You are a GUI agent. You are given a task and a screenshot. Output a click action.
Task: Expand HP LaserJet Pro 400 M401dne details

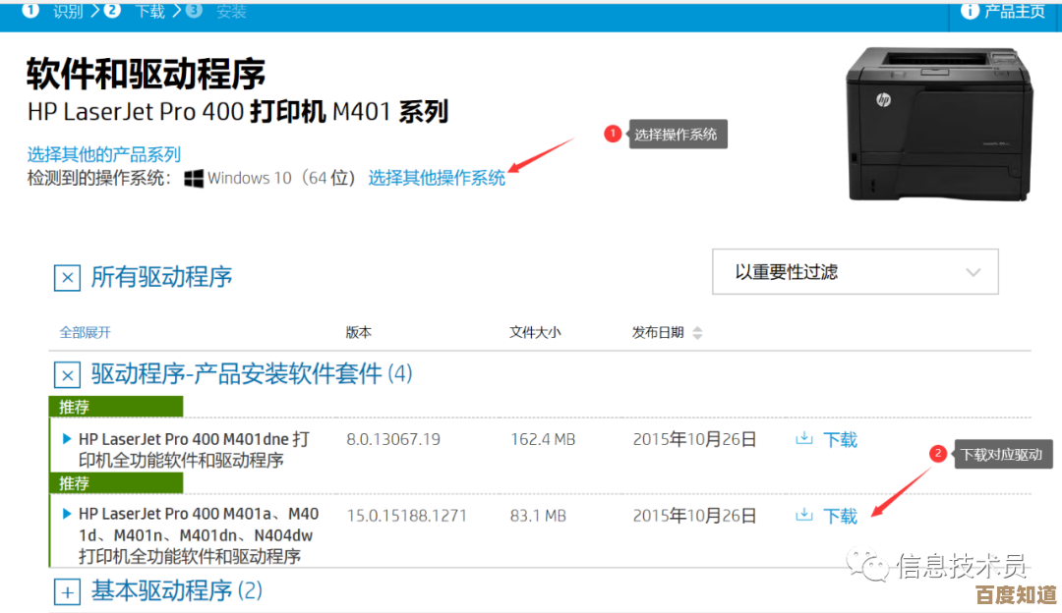coord(67,438)
